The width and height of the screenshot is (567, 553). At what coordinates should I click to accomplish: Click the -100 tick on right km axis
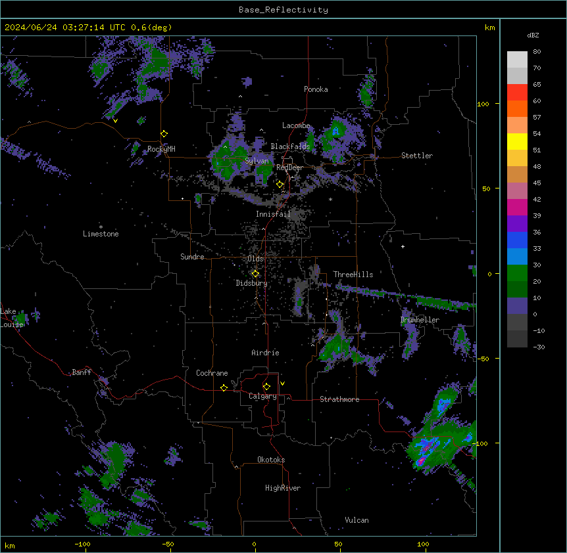(481, 443)
